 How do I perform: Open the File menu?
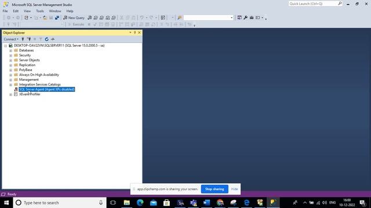pos(5,11)
